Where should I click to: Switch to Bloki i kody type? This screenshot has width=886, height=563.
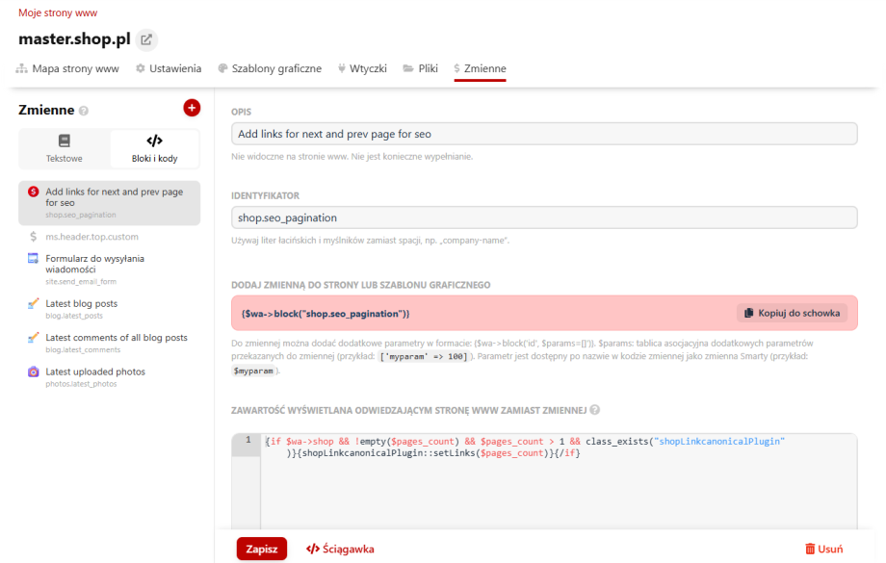pos(154,149)
